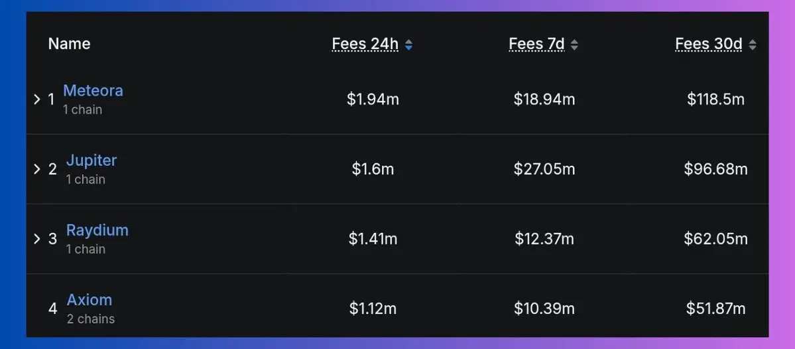Open the Raydium protocol link
The height and width of the screenshot is (349, 795).
tap(97, 230)
